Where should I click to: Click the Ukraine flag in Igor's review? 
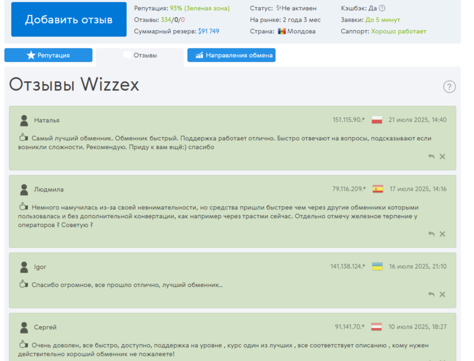pos(377,266)
